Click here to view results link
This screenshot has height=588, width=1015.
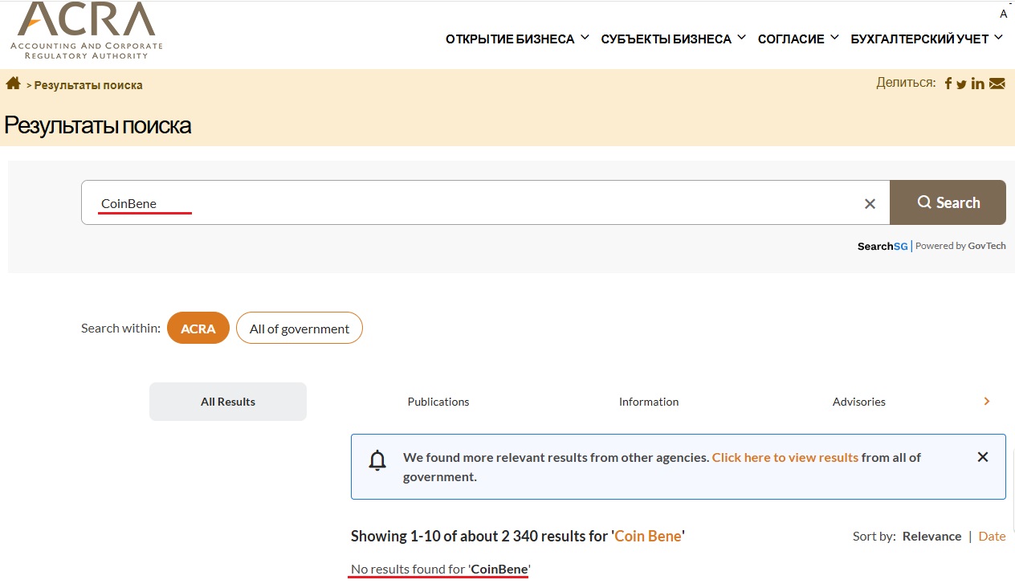[785, 457]
